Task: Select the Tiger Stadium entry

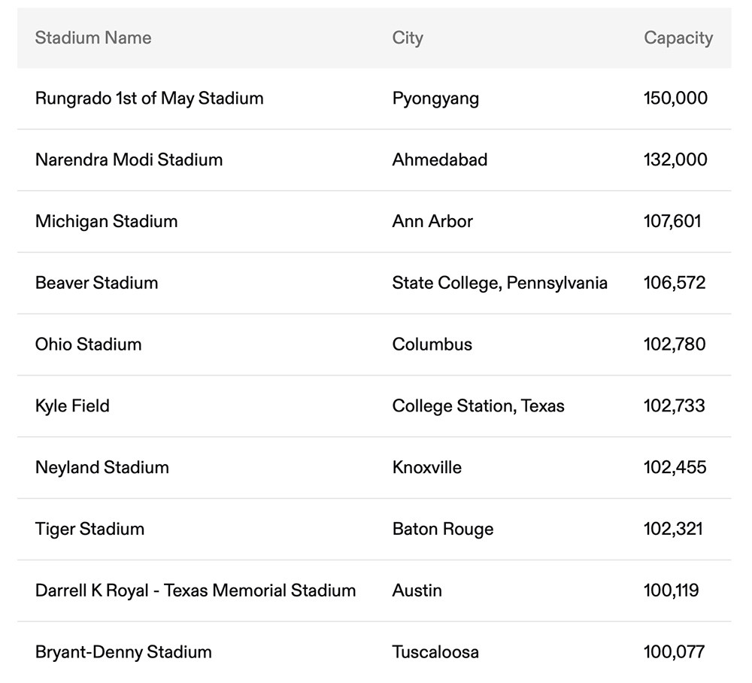Action: 89,529
